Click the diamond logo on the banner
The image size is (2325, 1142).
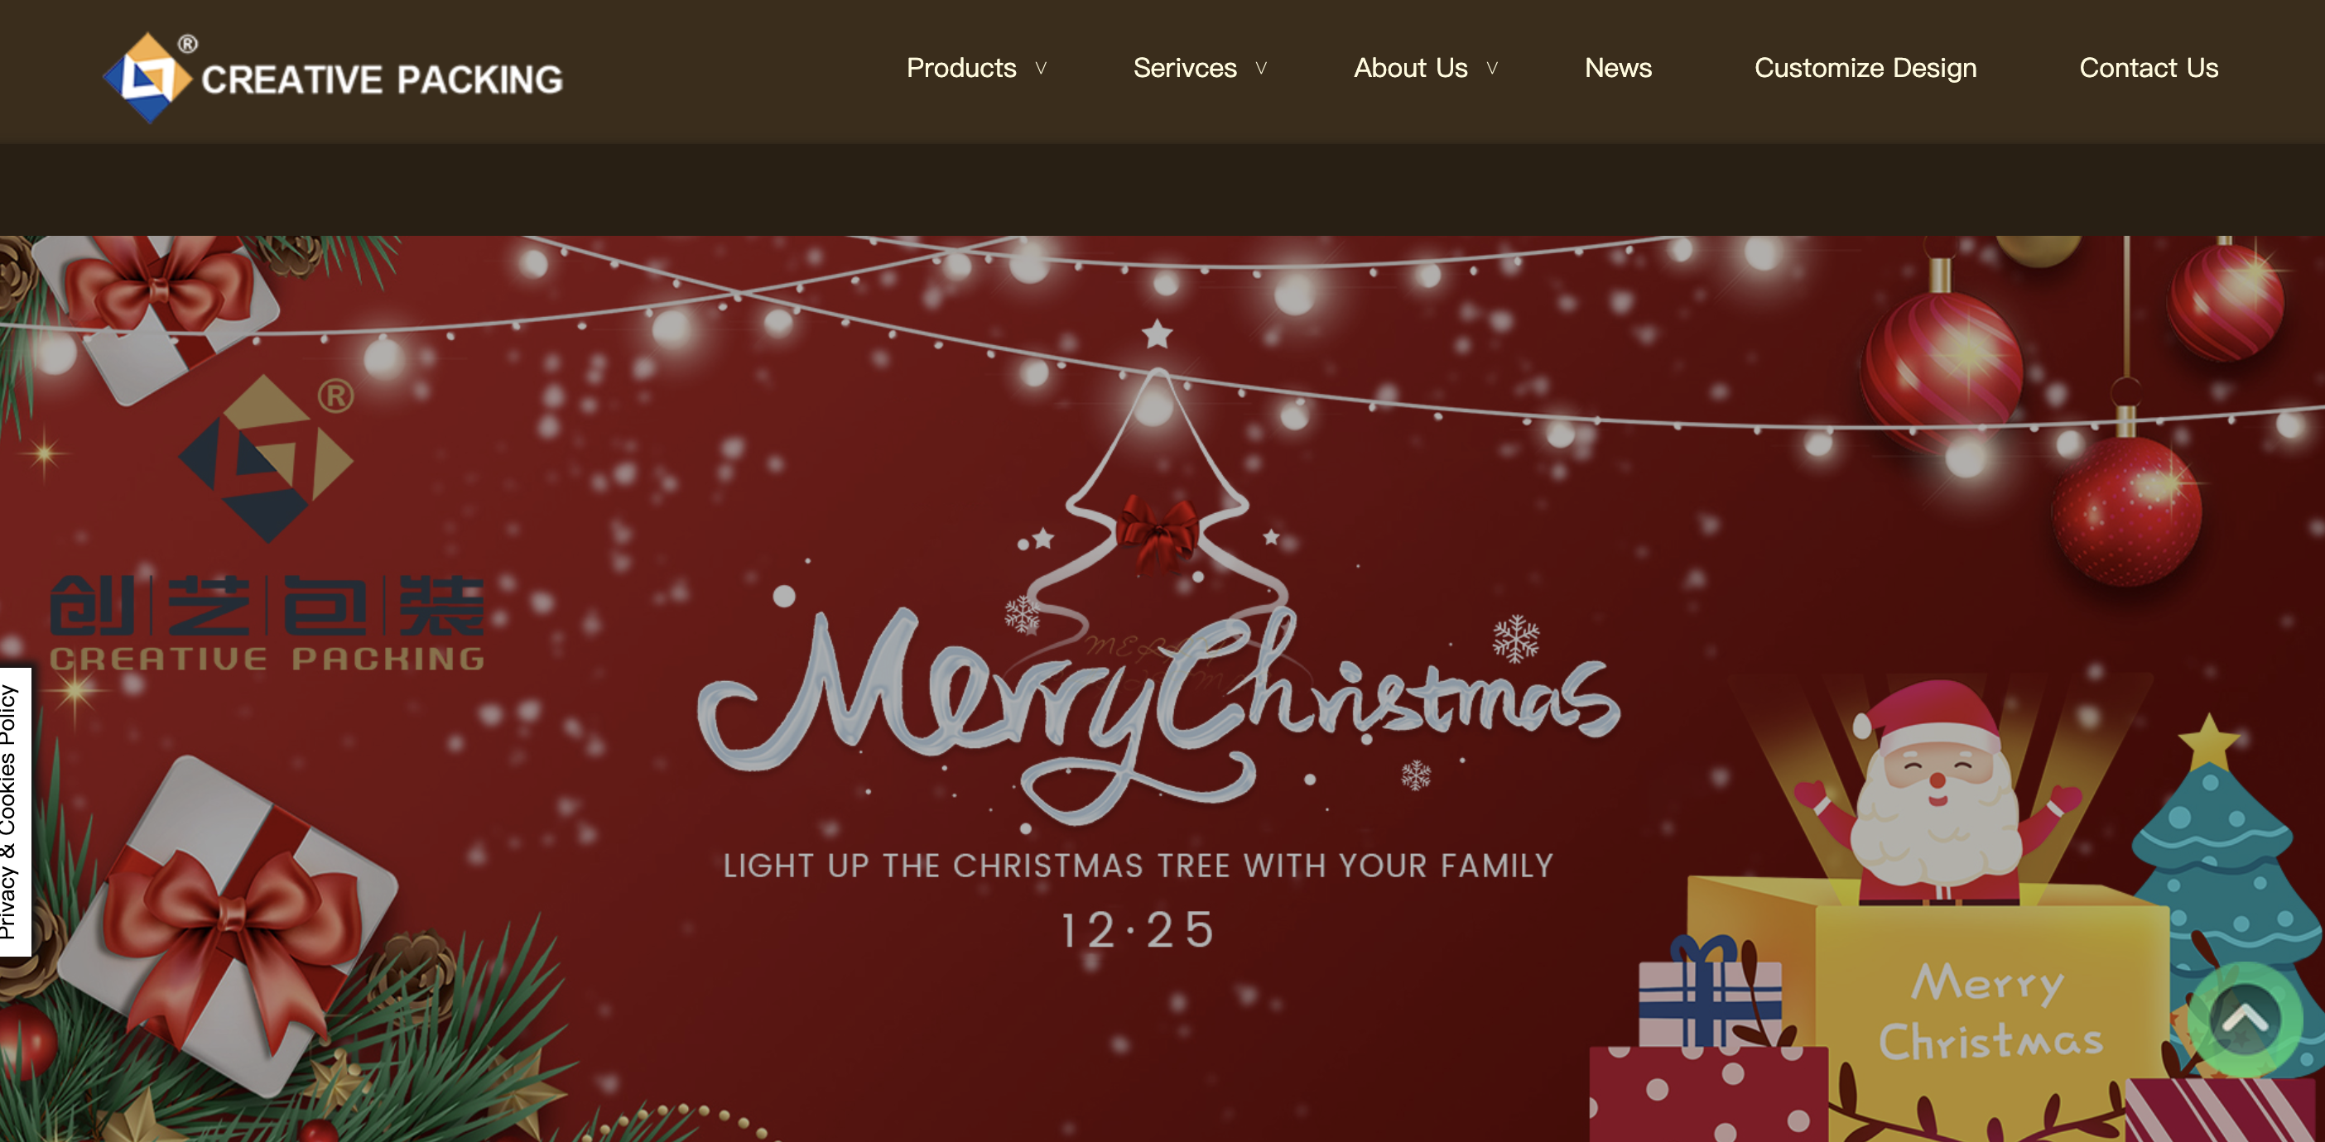pos(265,459)
